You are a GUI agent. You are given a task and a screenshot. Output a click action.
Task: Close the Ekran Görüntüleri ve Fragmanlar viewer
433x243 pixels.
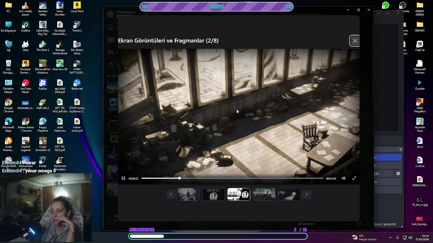click(x=355, y=41)
